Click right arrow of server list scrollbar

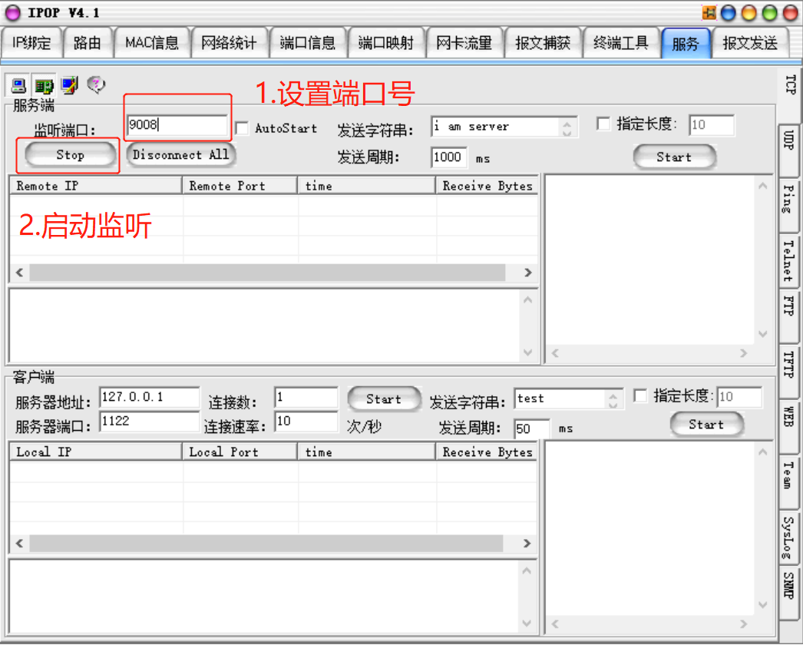coord(528,273)
